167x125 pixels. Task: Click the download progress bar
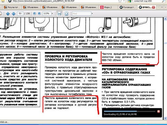129,111
